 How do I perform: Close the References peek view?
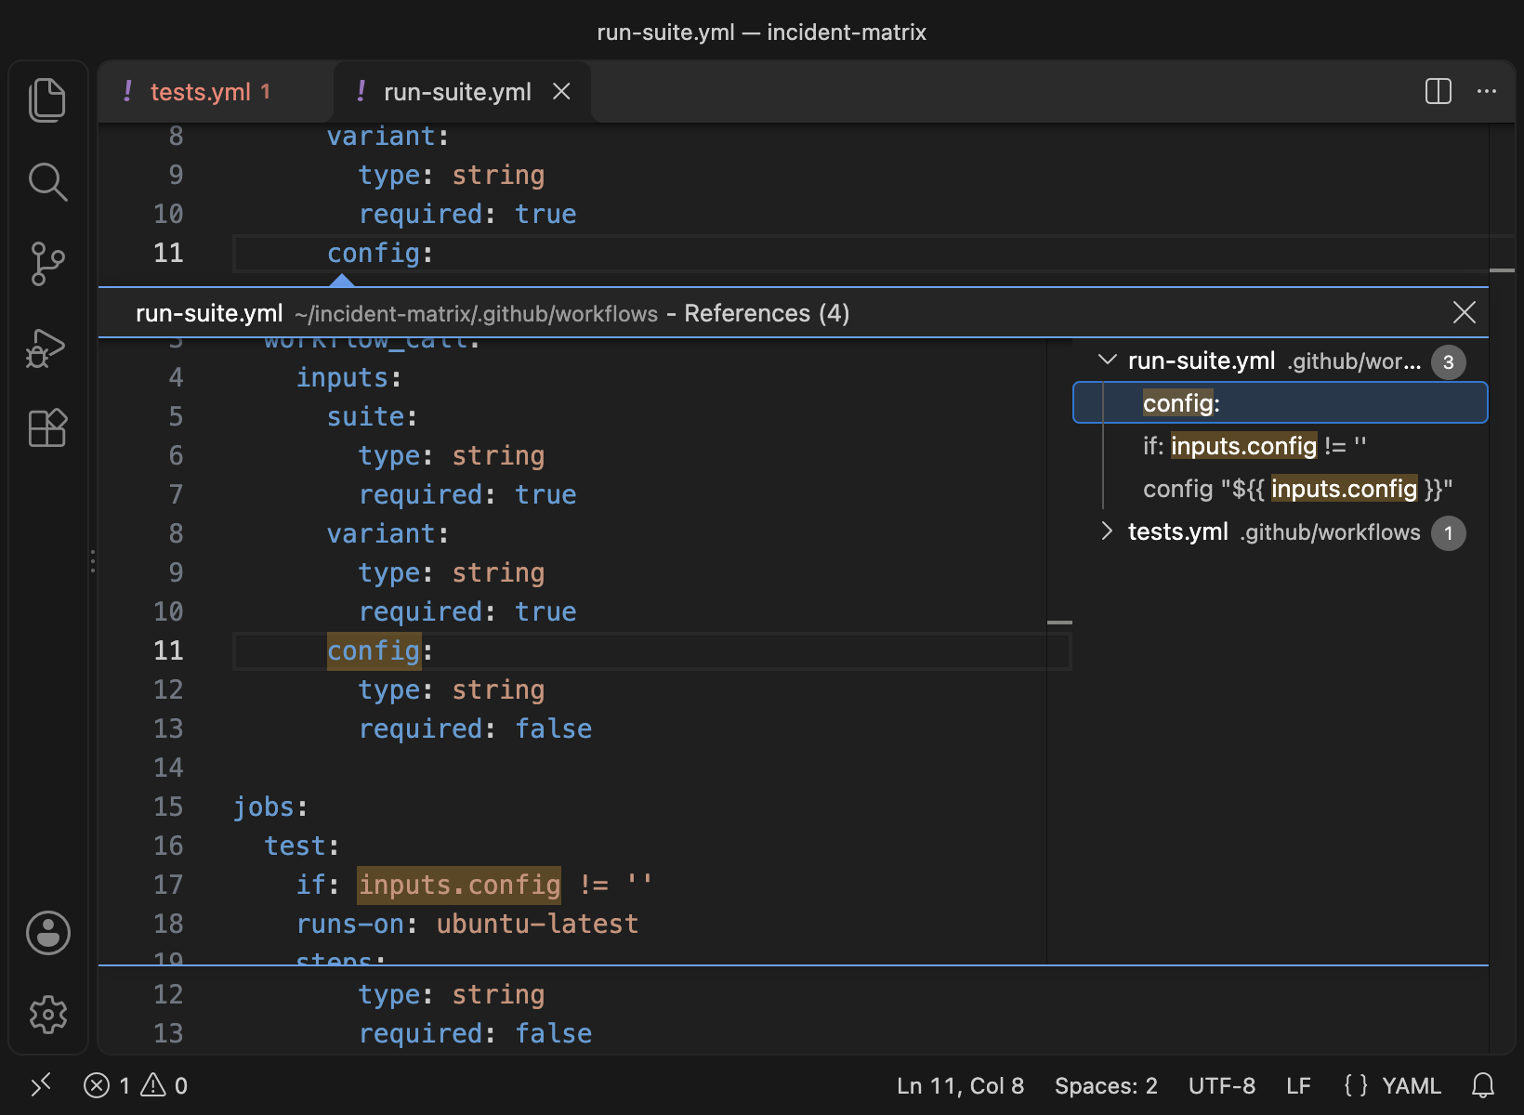[x=1465, y=312]
